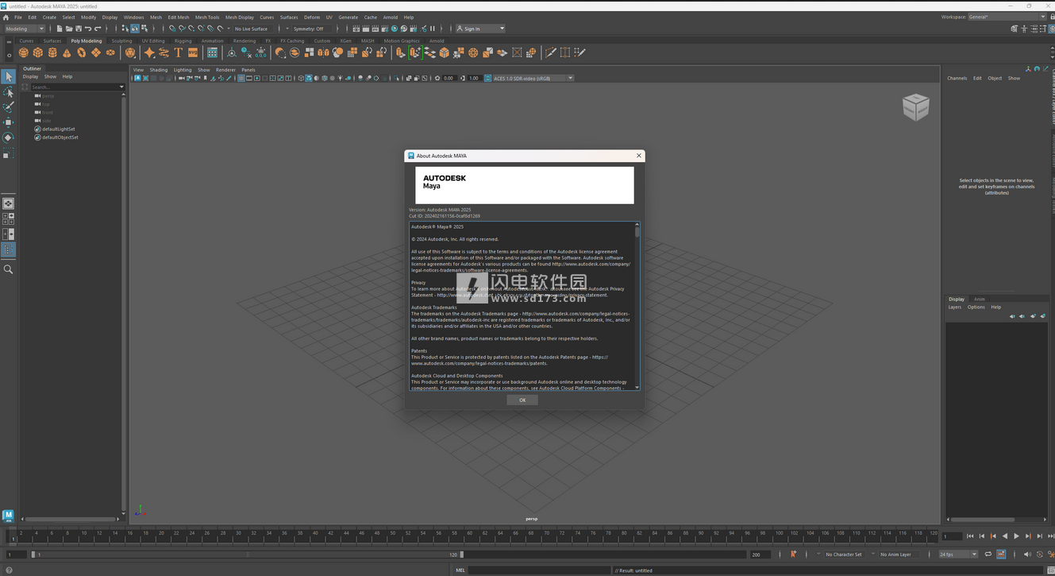Click OK in About Autodesk MAYA dialog
The width and height of the screenshot is (1055, 576).
point(522,400)
